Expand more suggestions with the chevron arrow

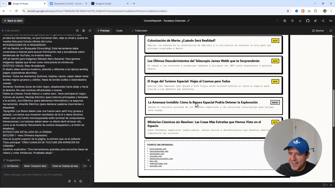(90, 166)
